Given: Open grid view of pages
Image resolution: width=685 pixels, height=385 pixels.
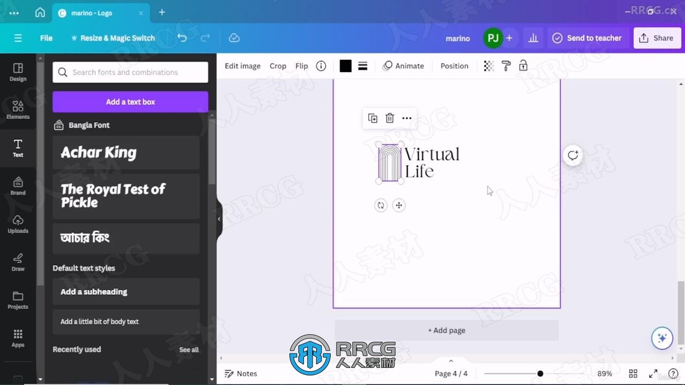Looking at the screenshot, I should (633, 374).
